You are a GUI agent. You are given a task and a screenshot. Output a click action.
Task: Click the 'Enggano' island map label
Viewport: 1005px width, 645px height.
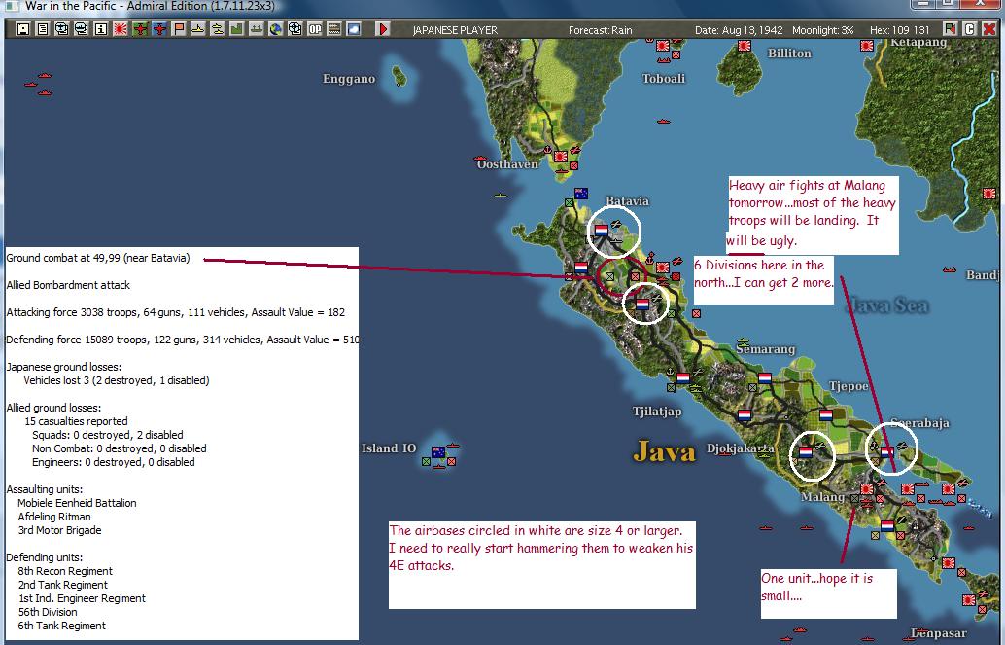(349, 79)
